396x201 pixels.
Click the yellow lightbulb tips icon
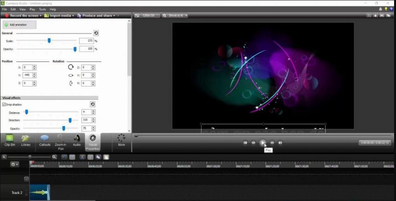386,9
